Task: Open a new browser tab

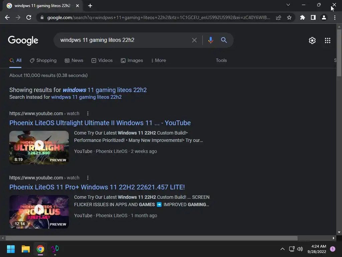Action: coord(90,6)
